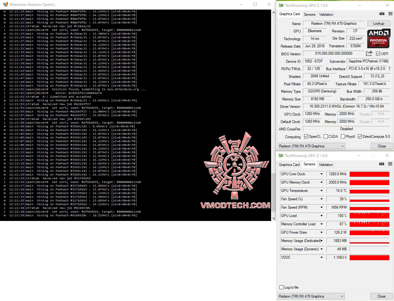Viewport: 394px width, 301px height.
Task: Select Graphics Card tab in upper GPU-Z window
Action: click(289, 14)
